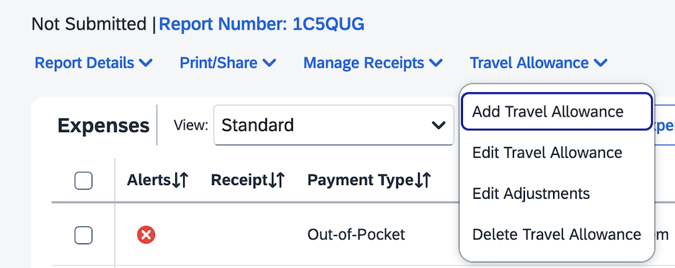675x268 pixels.
Task: Tick the Out-of-Pocket expense row checkbox
Action: pos(84,235)
